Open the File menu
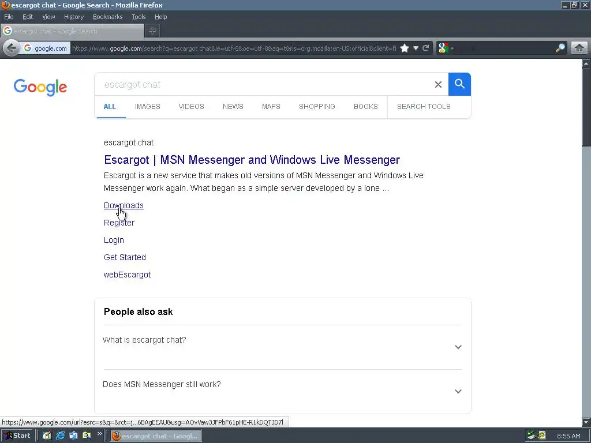The image size is (591, 443). 9,17
